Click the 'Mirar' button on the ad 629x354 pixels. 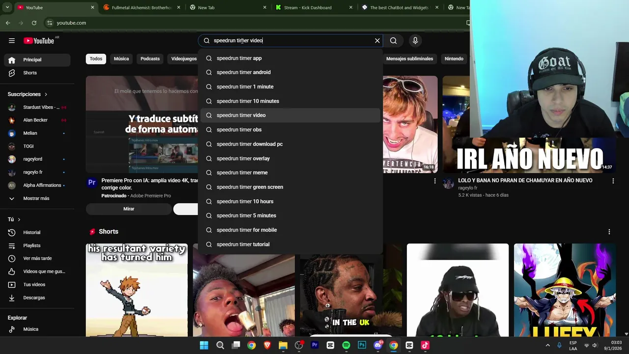click(129, 209)
